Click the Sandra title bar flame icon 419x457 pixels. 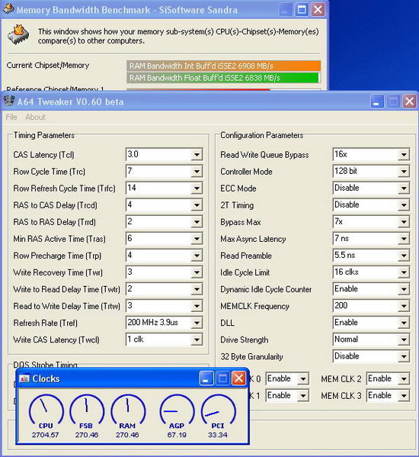8,9
